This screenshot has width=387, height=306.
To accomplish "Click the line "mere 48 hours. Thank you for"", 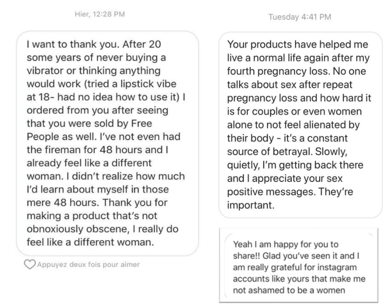I will [x=97, y=202].
